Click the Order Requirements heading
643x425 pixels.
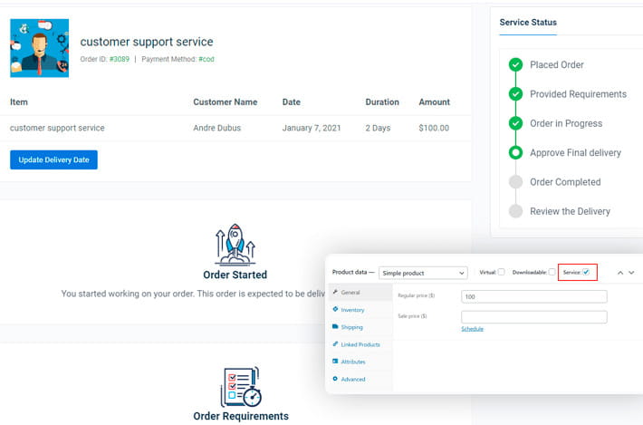[241, 416]
